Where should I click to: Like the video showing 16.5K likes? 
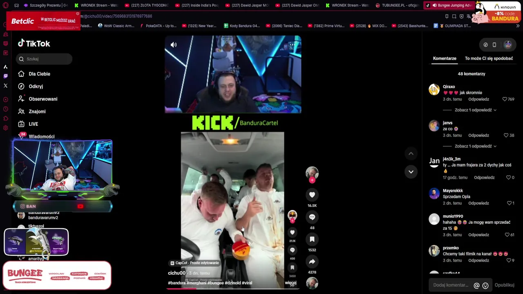pyautogui.click(x=312, y=195)
